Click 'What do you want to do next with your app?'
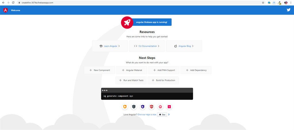The height and width of the screenshot is (130, 294). pyautogui.click(x=147, y=63)
